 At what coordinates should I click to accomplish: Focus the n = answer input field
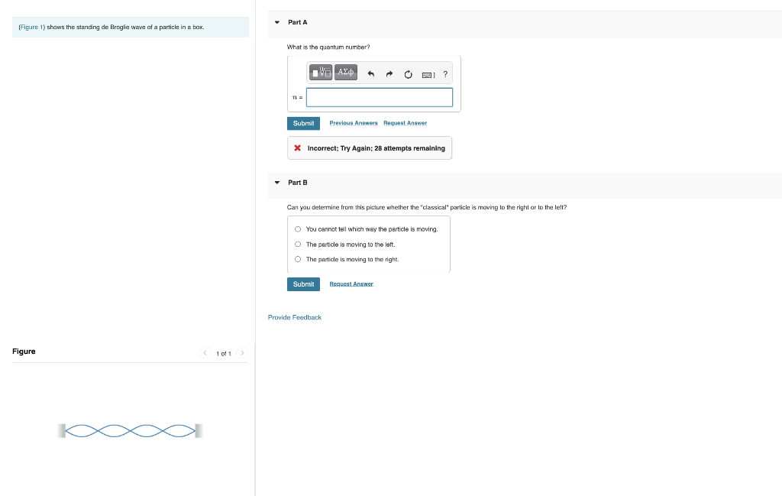[x=379, y=97]
